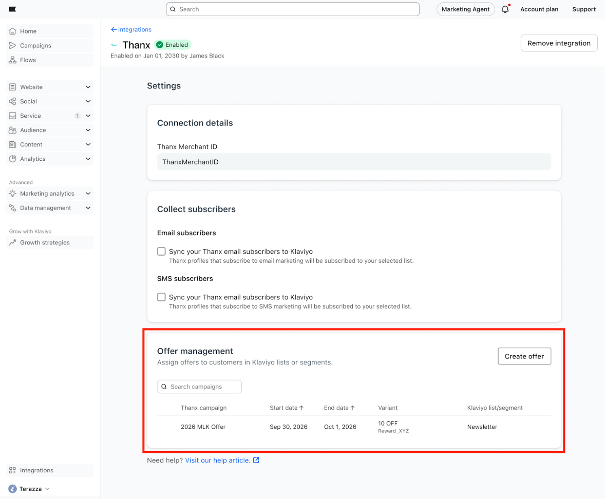Expand the Marketing analytics chevron
Viewport: 605px width, 501px height.
pos(88,194)
